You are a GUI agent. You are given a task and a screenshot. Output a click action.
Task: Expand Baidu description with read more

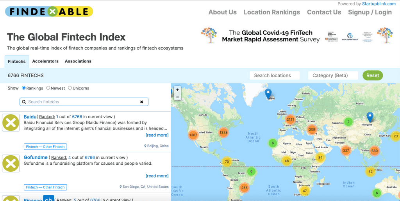click(157, 135)
